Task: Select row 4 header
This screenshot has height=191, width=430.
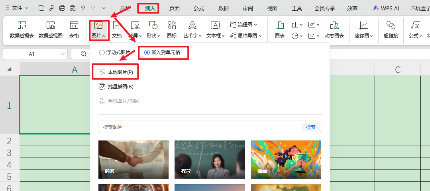Action: pos(10,164)
